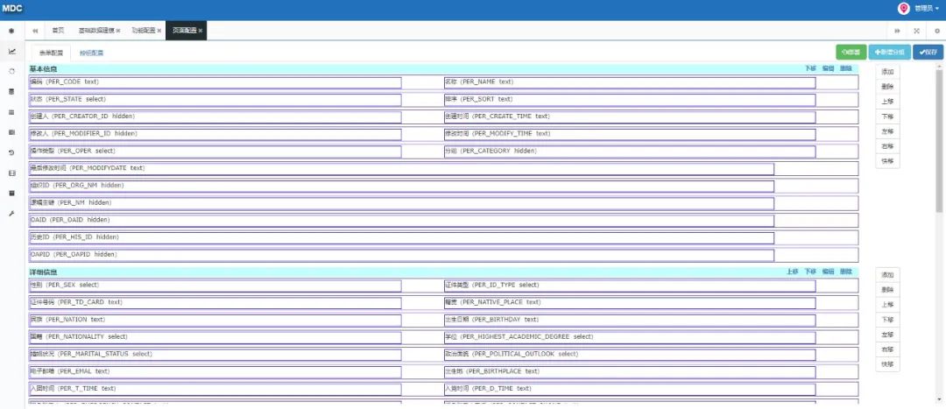Select the PER_ORG_NM hidden field
The height and width of the screenshot is (409, 946).
point(401,187)
